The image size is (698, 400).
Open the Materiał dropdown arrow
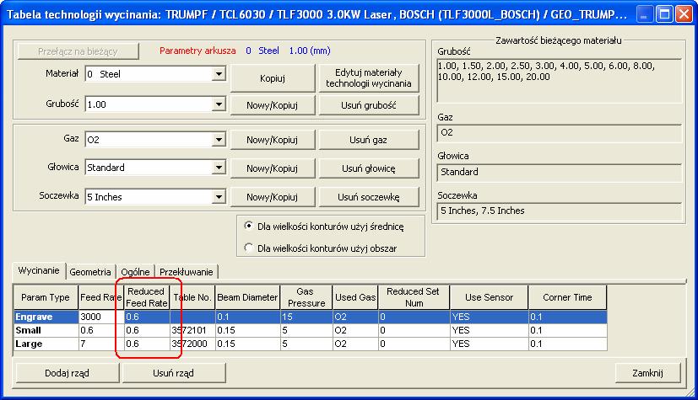tap(219, 74)
